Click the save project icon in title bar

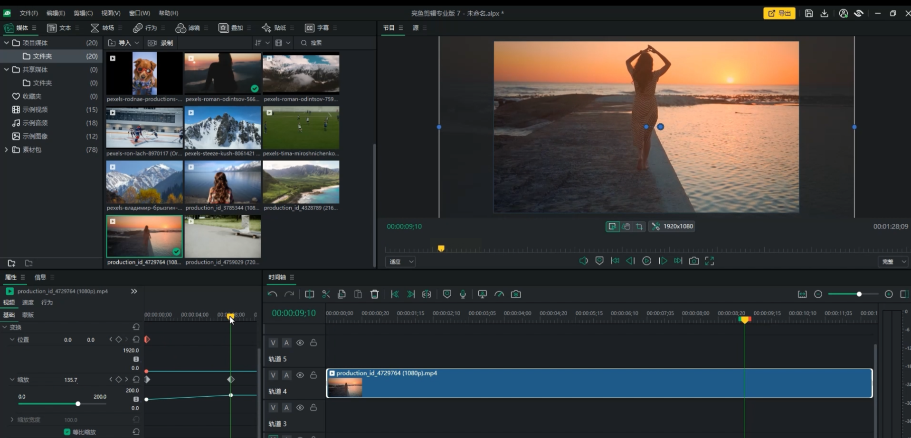pos(809,13)
